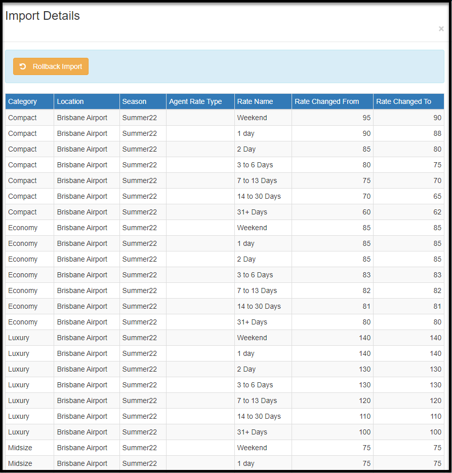The image size is (452, 473).
Task: Click '14 to 30 Days' in Economy row
Action: click(259, 306)
